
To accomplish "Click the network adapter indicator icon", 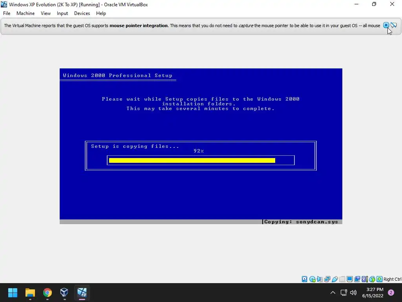I will tap(327, 279).
